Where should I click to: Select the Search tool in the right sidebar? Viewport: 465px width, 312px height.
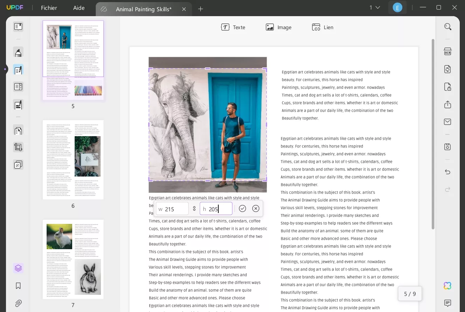coord(447,26)
